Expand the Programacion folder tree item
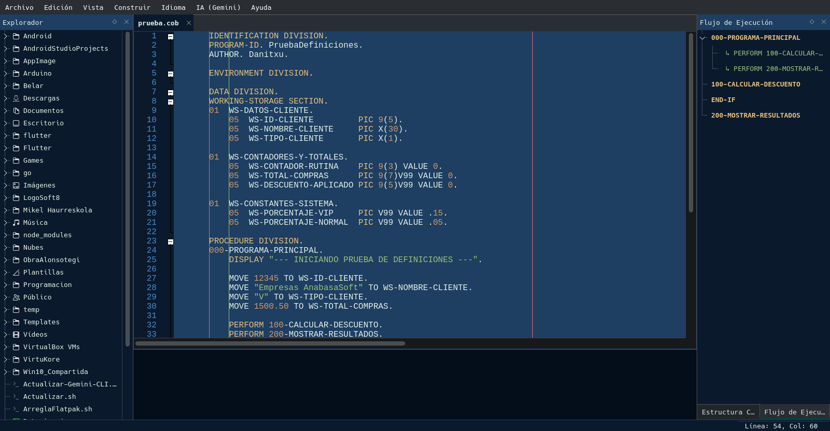The width and height of the screenshot is (830, 431). coord(6,285)
